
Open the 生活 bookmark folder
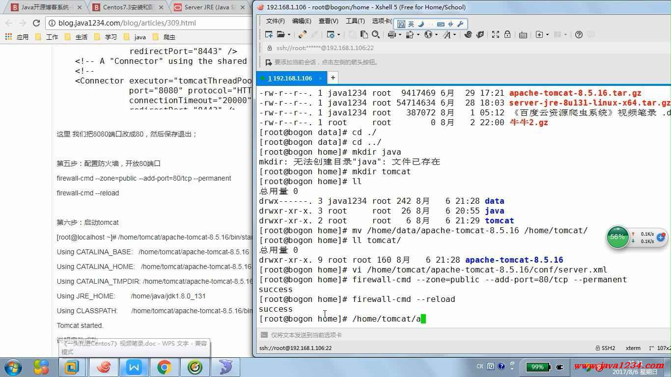point(76,37)
